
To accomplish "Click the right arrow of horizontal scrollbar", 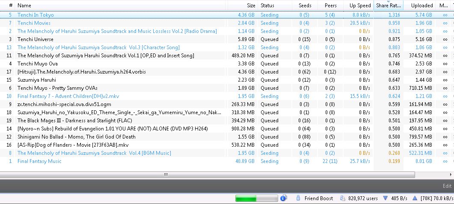I will 451,174.
